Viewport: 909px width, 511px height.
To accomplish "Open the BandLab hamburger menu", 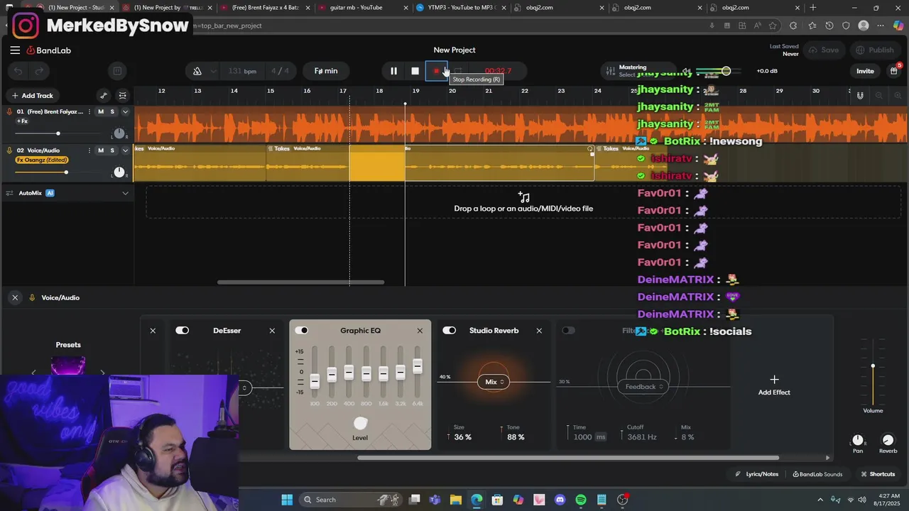I will (15, 50).
